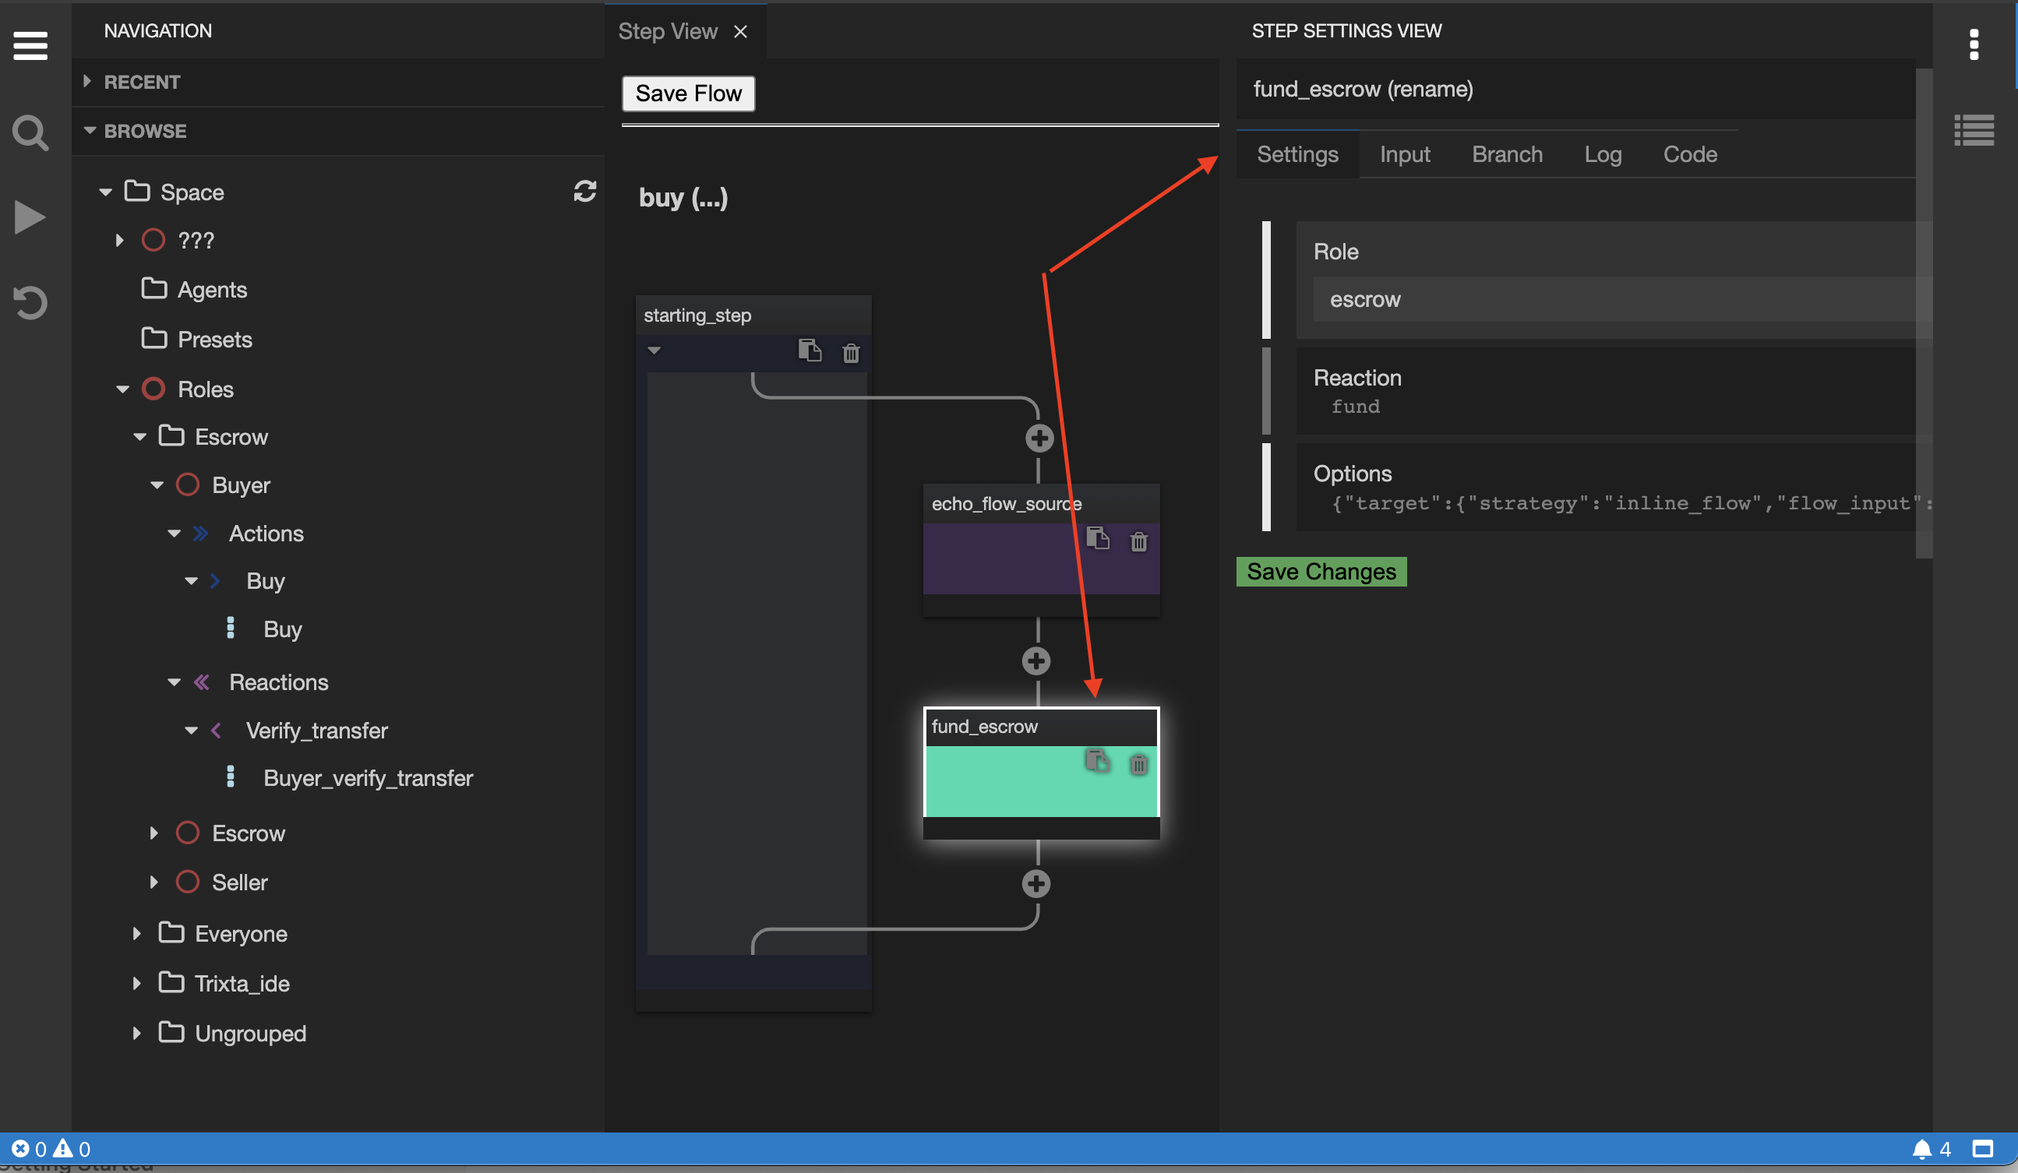Image resolution: width=2018 pixels, height=1173 pixels.
Task: Open Buyer_verify_transfer flow item
Action: (x=368, y=778)
